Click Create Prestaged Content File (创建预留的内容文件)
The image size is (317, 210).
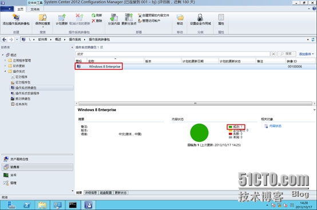click(154, 15)
